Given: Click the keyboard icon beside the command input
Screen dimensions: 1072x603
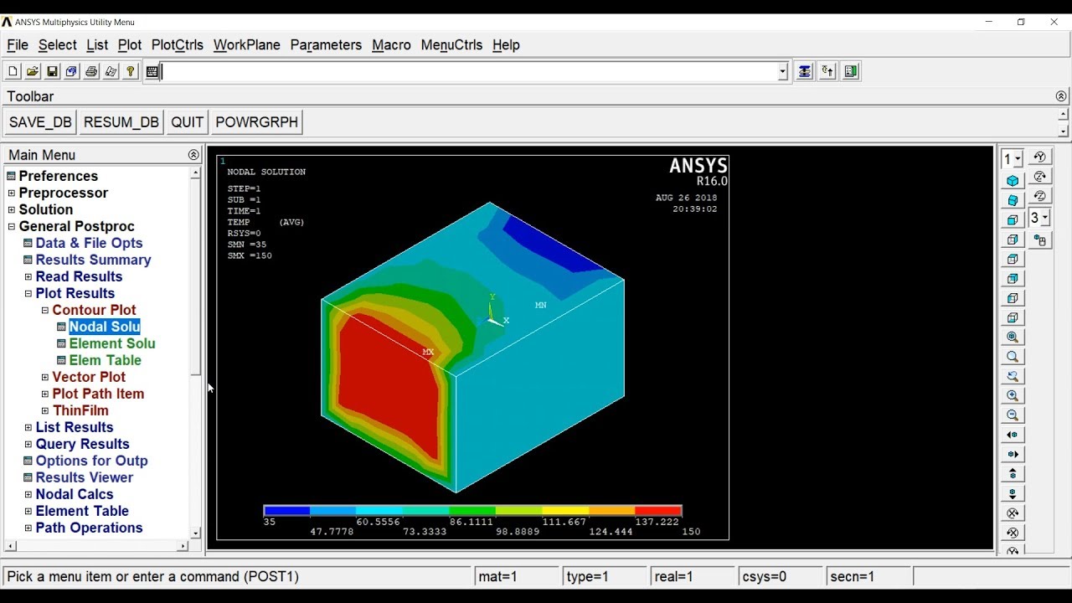Looking at the screenshot, I should [152, 72].
